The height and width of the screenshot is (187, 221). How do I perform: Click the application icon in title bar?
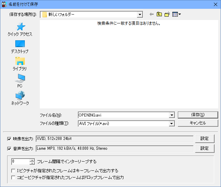click(4, 4)
